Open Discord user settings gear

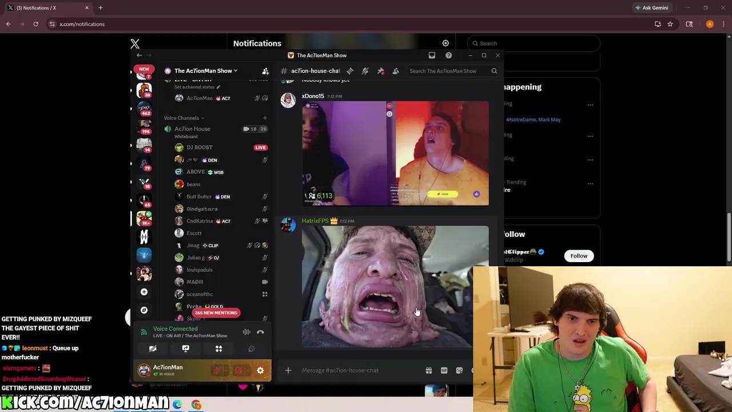(260, 370)
